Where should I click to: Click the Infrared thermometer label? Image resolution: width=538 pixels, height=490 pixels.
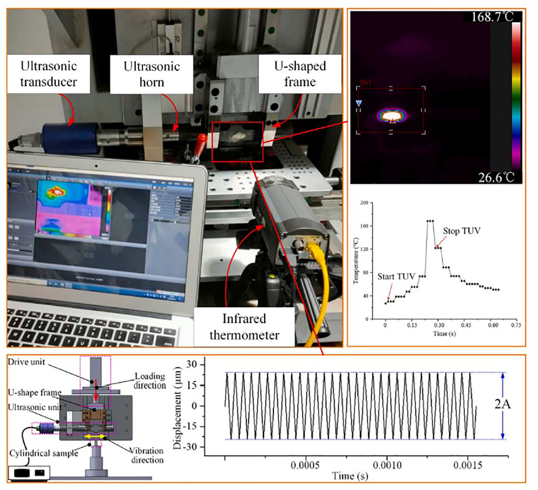tap(244, 327)
